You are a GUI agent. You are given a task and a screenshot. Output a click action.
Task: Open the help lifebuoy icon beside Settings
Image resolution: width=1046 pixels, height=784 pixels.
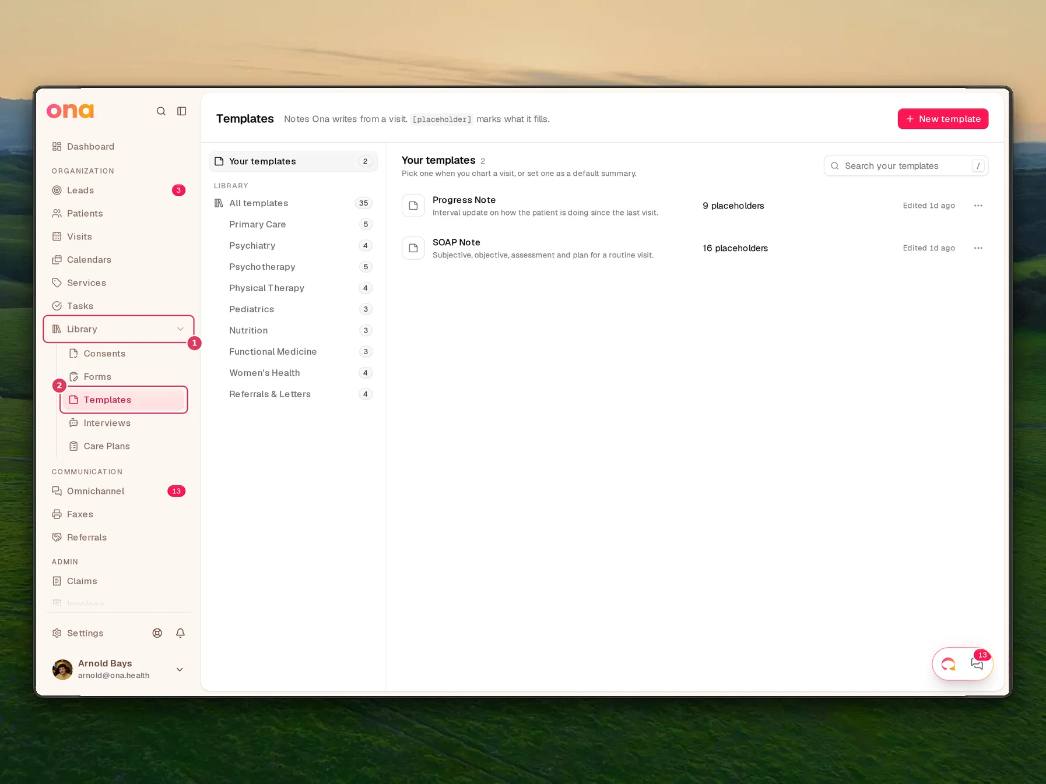[157, 633]
